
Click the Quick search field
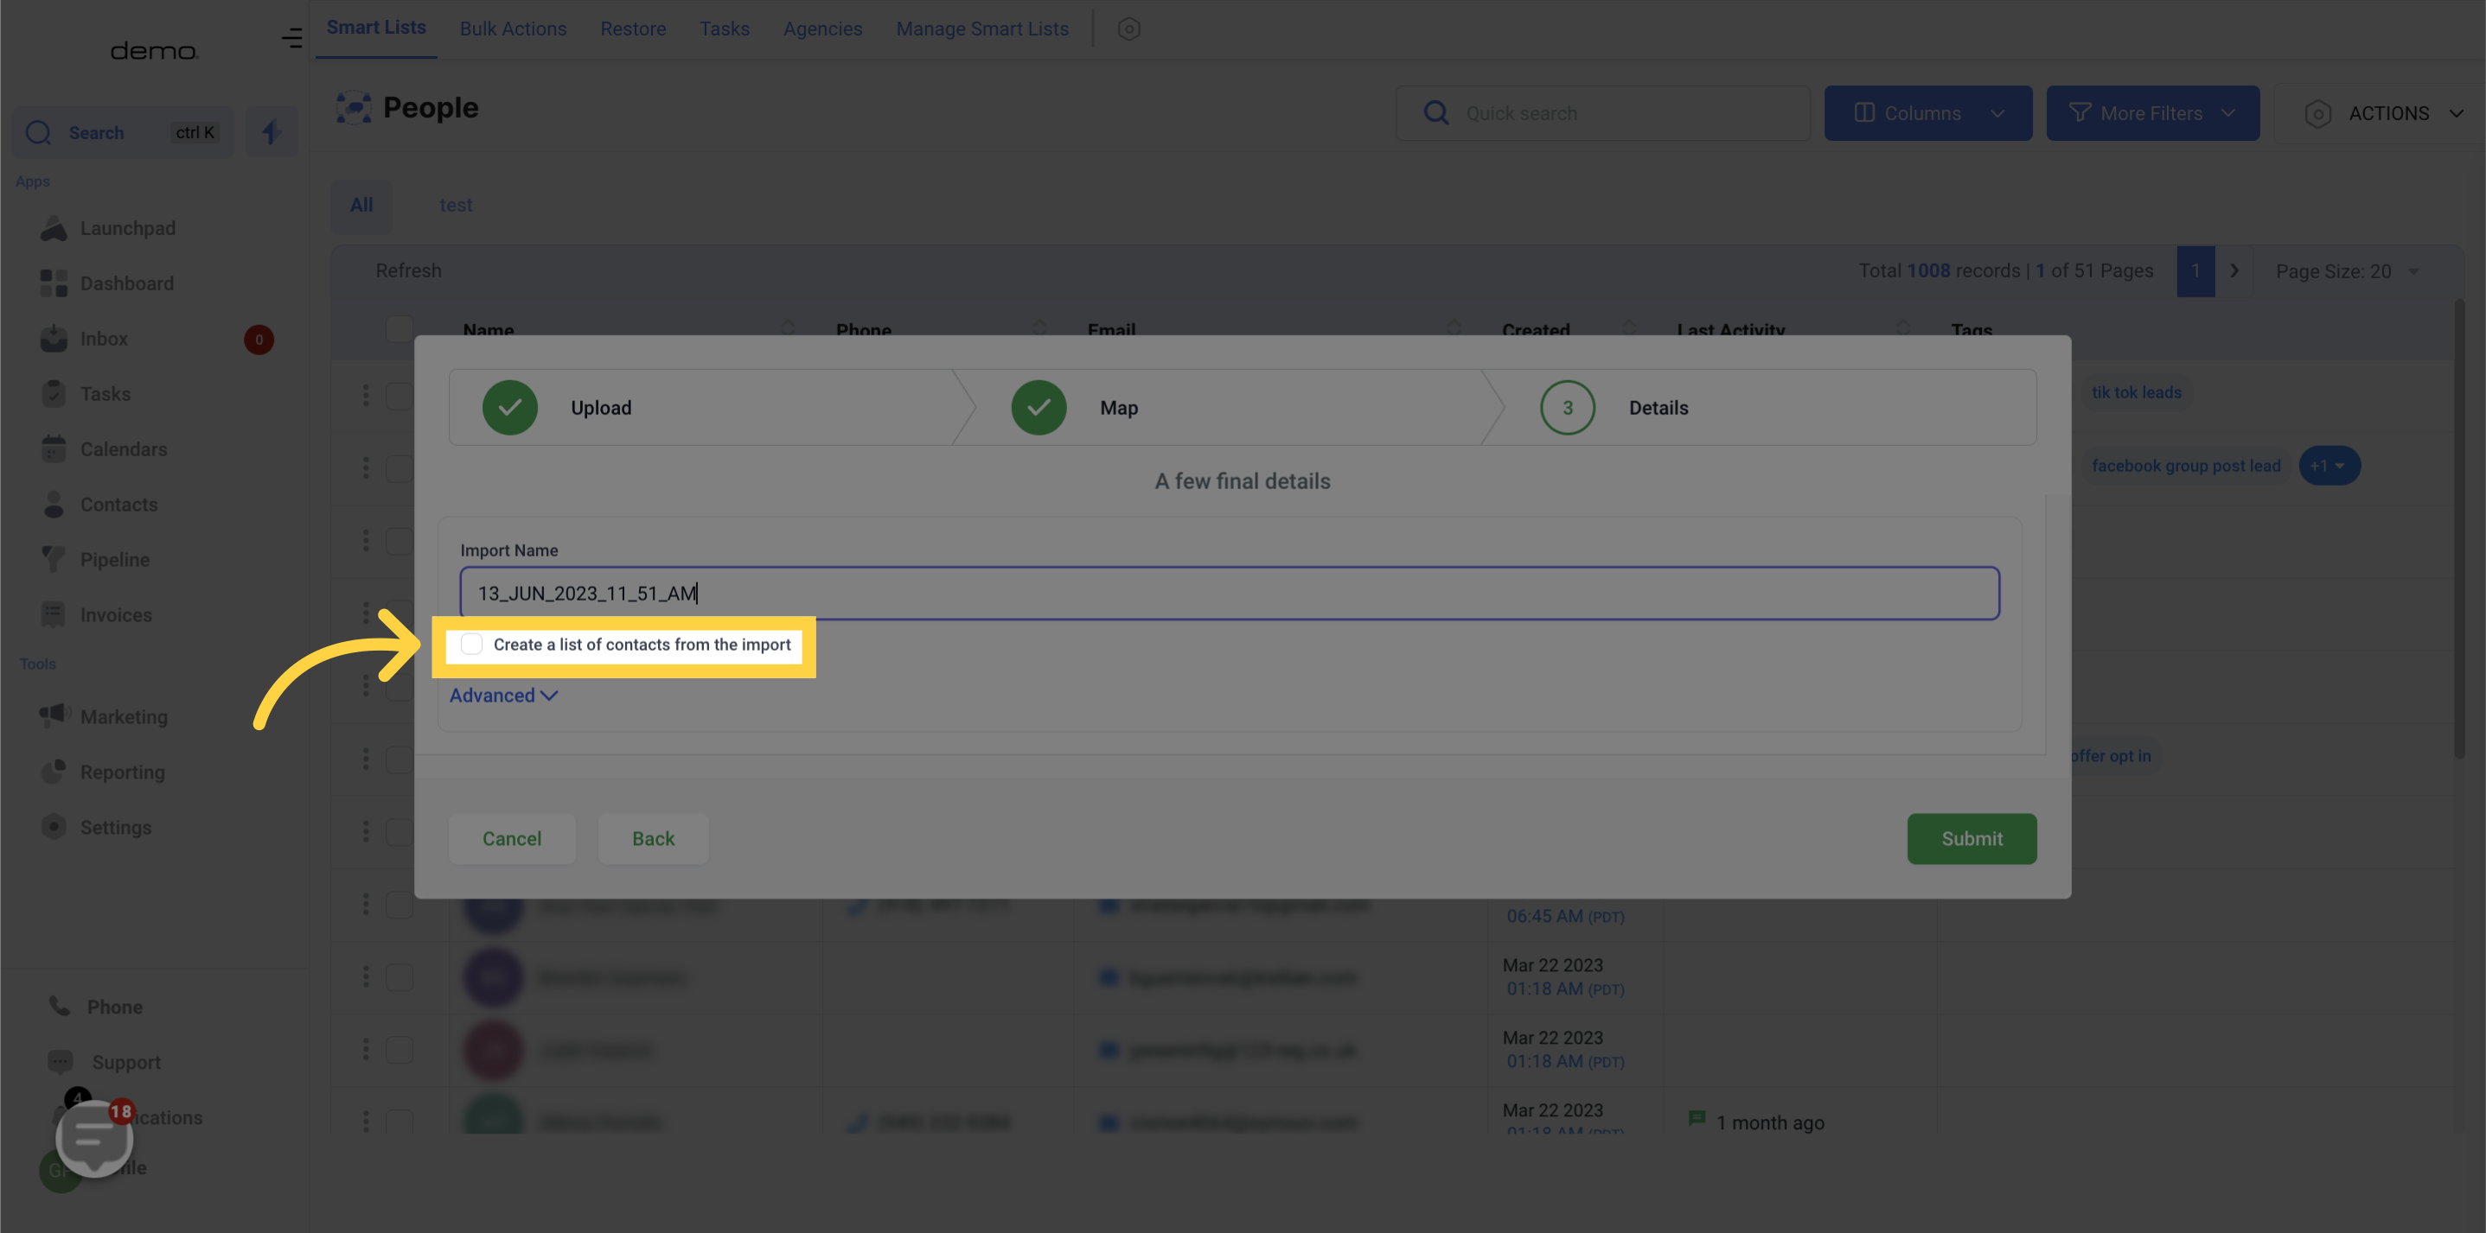(x=1602, y=114)
